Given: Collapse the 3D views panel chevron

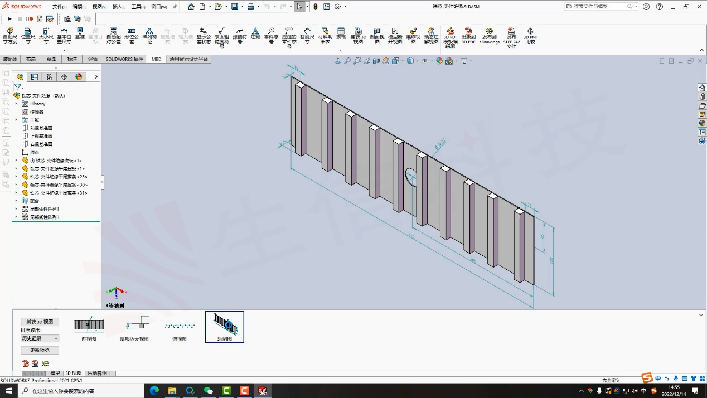Looking at the screenshot, I should [x=701, y=315].
